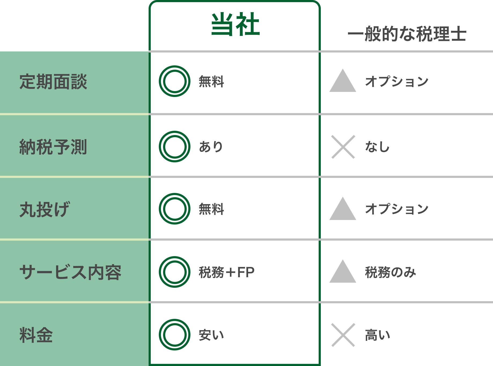Click the gray X icon beside 高い

click(343, 335)
